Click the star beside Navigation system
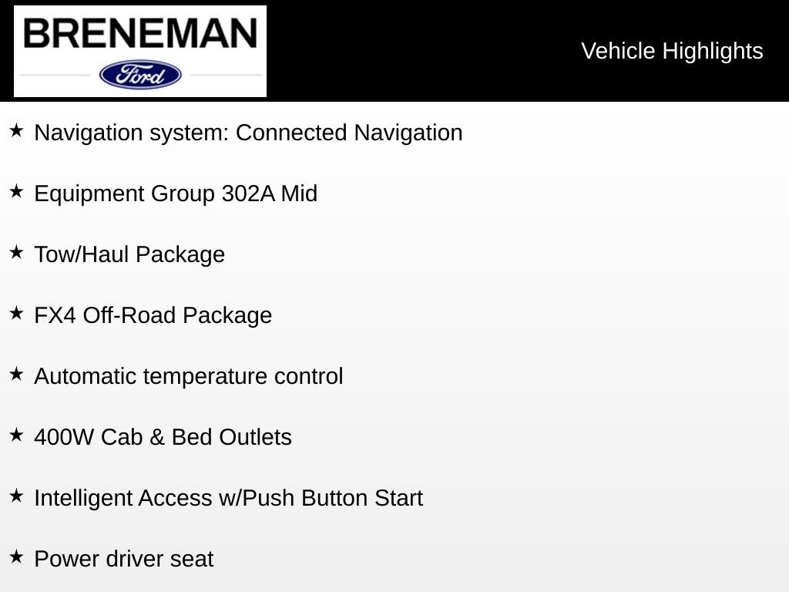The height and width of the screenshot is (592, 789). (x=16, y=131)
